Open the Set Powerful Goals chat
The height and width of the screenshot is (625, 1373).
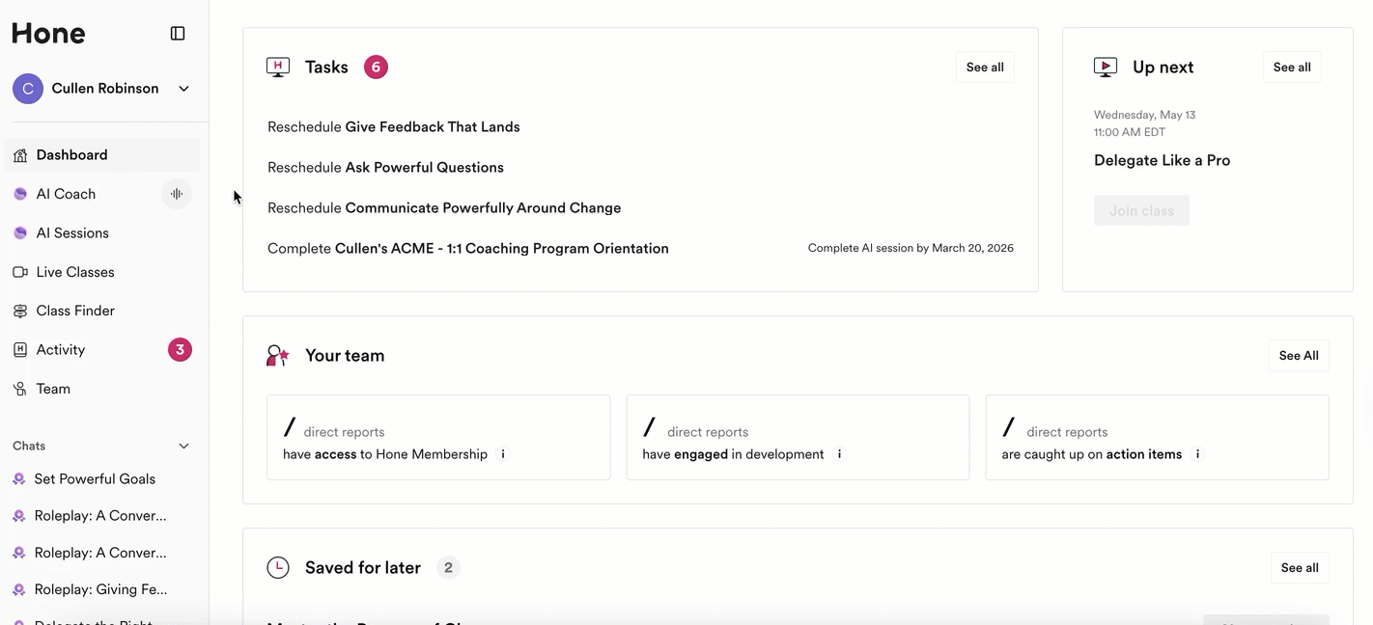[x=95, y=479]
